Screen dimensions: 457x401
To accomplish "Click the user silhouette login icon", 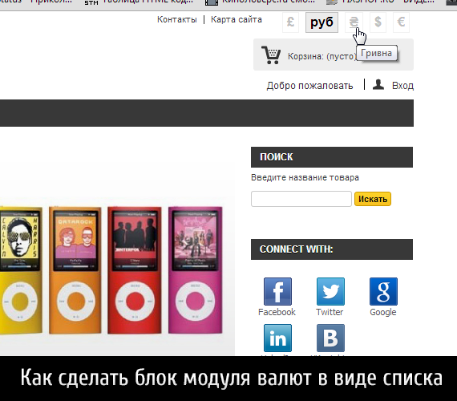I will [378, 84].
